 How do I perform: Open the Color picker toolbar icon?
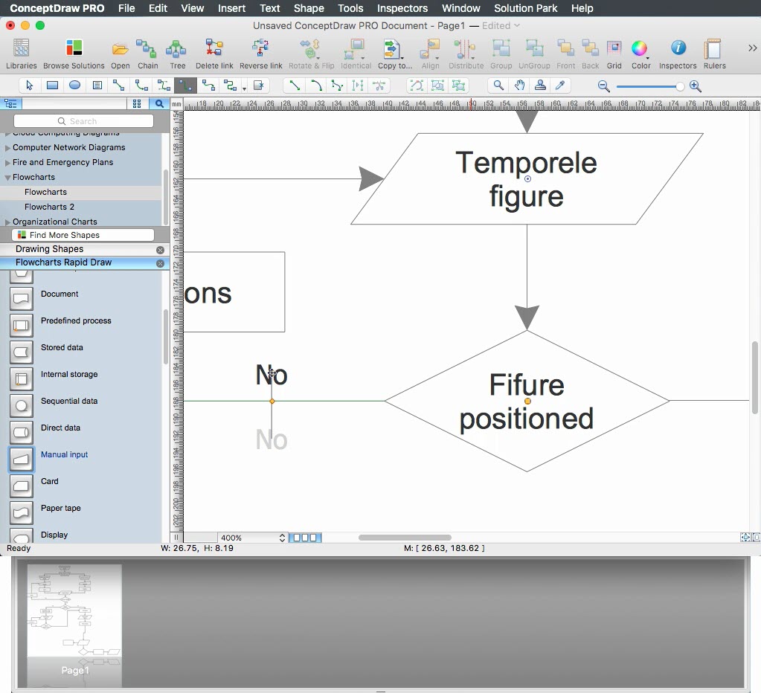click(640, 48)
